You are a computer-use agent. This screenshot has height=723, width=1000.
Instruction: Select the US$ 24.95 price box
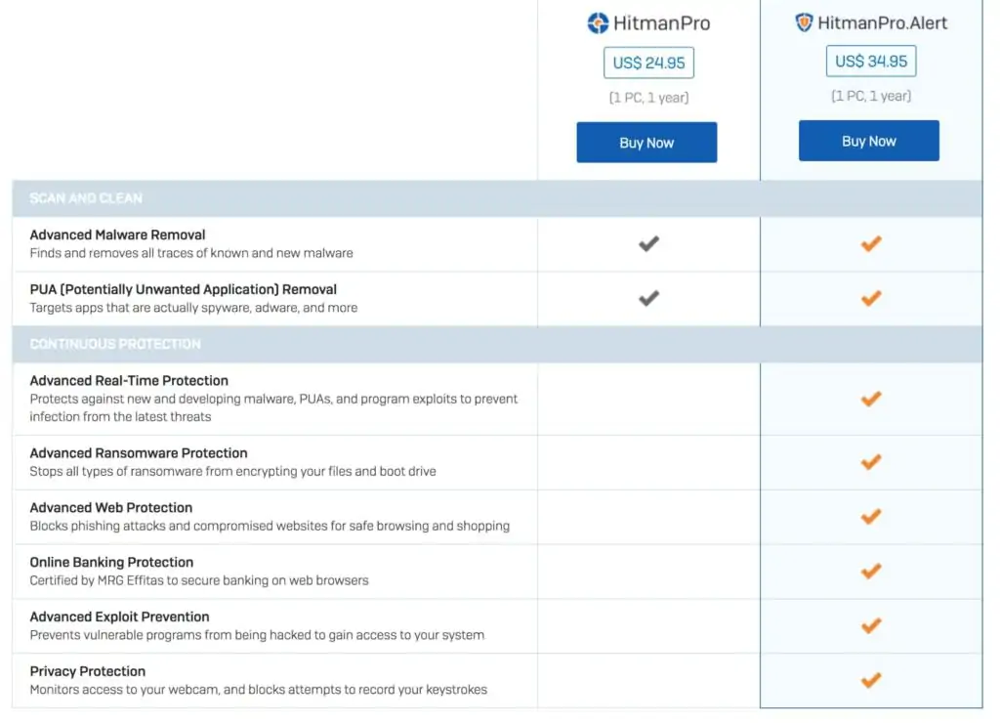[648, 63]
